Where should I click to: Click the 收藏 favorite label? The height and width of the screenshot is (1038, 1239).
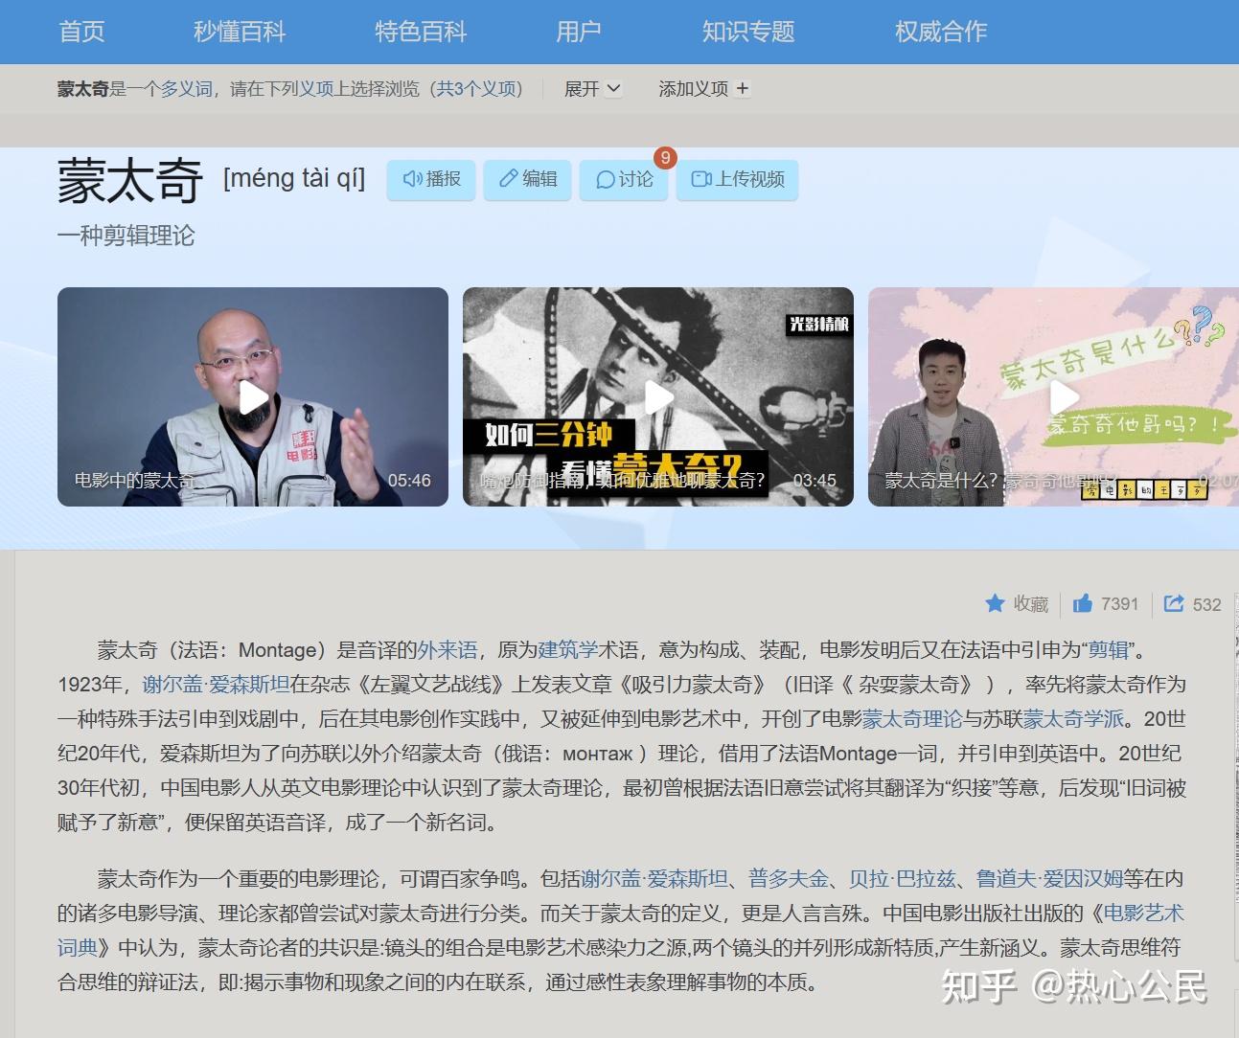click(x=1031, y=604)
